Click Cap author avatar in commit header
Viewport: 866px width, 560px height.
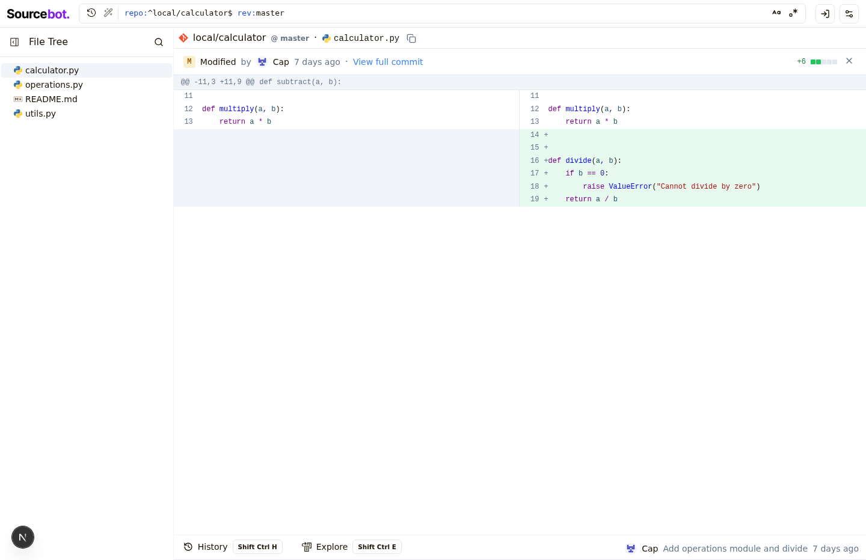(x=262, y=62)
